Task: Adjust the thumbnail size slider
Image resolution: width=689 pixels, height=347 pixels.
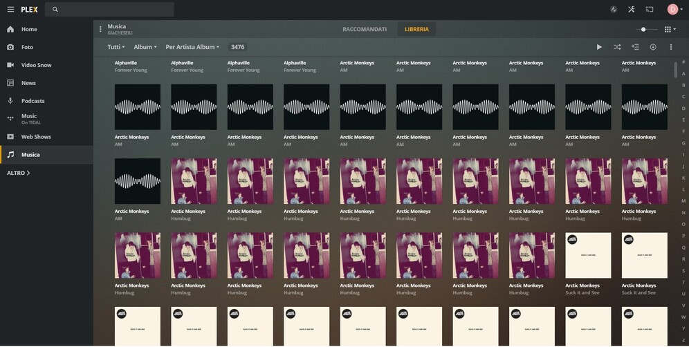Action: [646, 30]
